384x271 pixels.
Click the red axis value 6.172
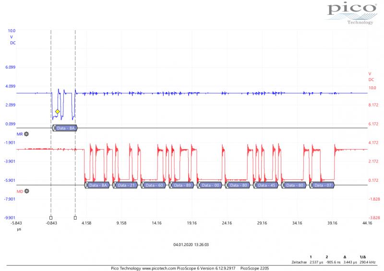coord(373,124)
